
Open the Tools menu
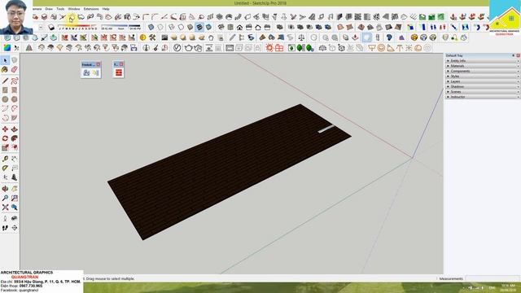coord(60,9)
